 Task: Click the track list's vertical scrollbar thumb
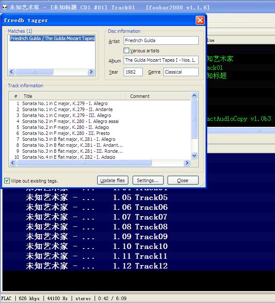pos(194,119)
